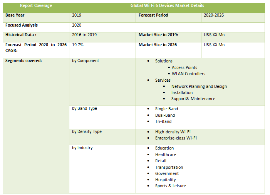
Task: Click the Historical Data value 2016 to 2019
Action: coord(84,35)
